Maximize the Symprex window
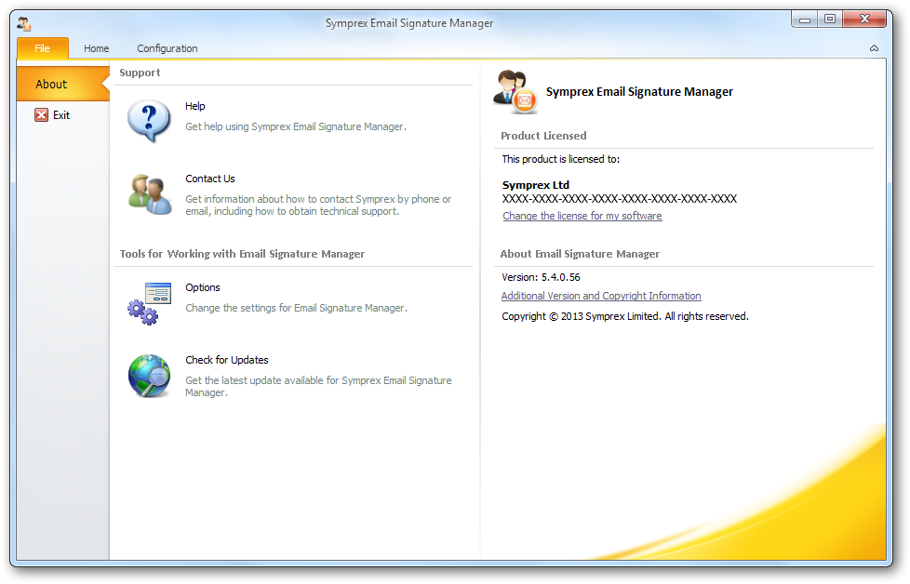Screen dimensions: 910x584 click(830, 20)
